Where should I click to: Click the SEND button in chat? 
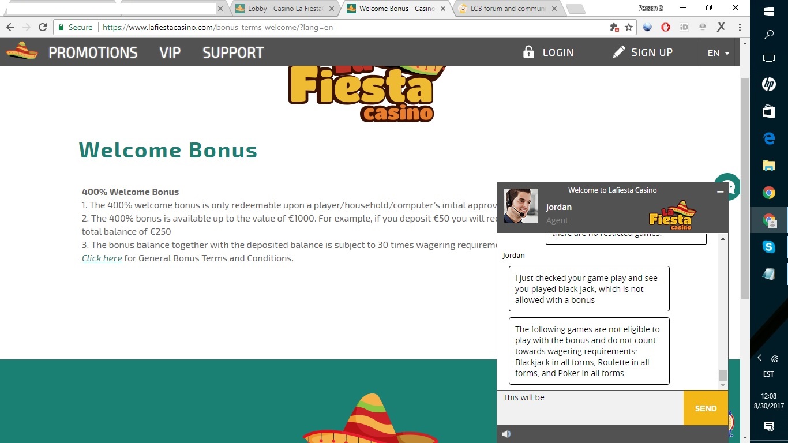tap(706, 408)
